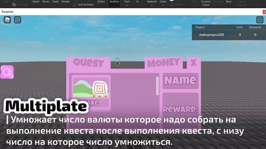The image size is (266, 149).
Task: Open the UI tool
Action: [x=137, y=2]
